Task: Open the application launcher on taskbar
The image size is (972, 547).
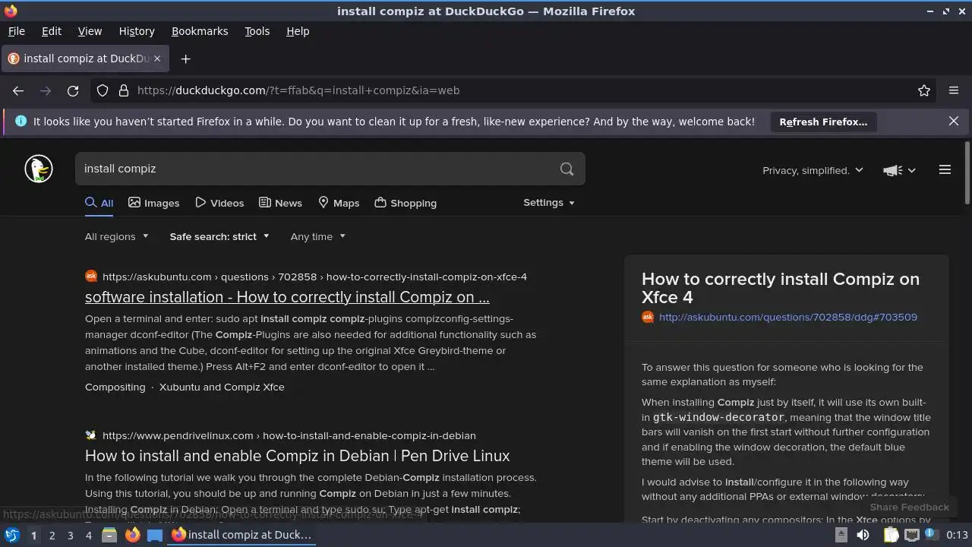Action: pos(11,535)
